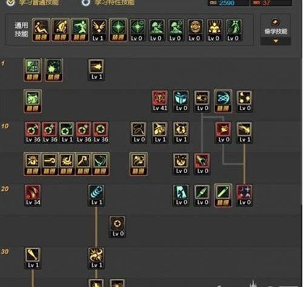Click the red 37 point counter
Screen dimensions: 303x287
pos(271,3)
